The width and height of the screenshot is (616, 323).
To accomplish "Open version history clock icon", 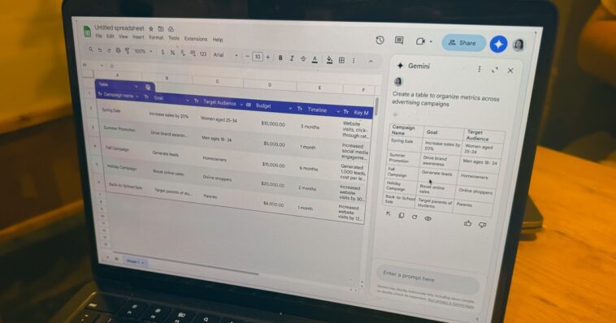I will click(x=380, y=40).
